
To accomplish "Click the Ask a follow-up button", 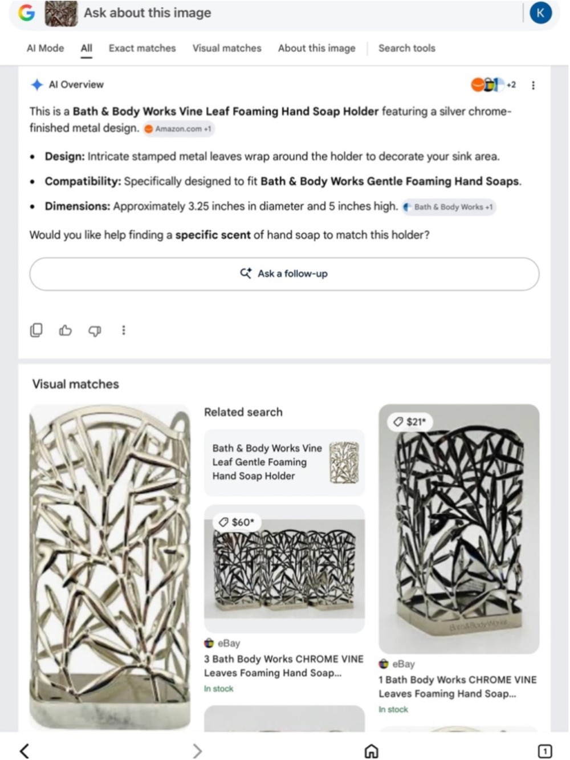I will (284, 274).
